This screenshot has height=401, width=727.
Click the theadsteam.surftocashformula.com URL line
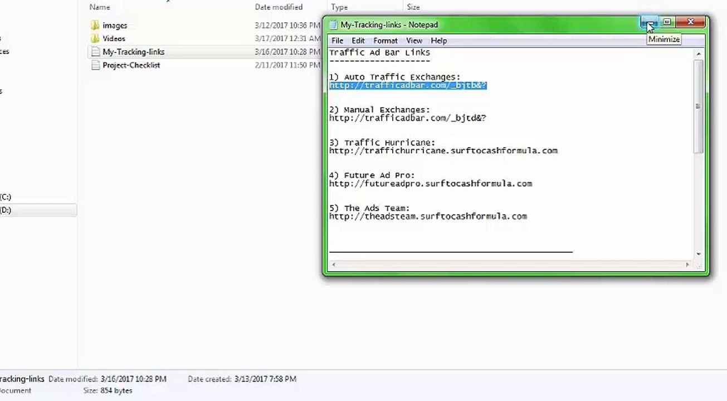click(428, 216)
